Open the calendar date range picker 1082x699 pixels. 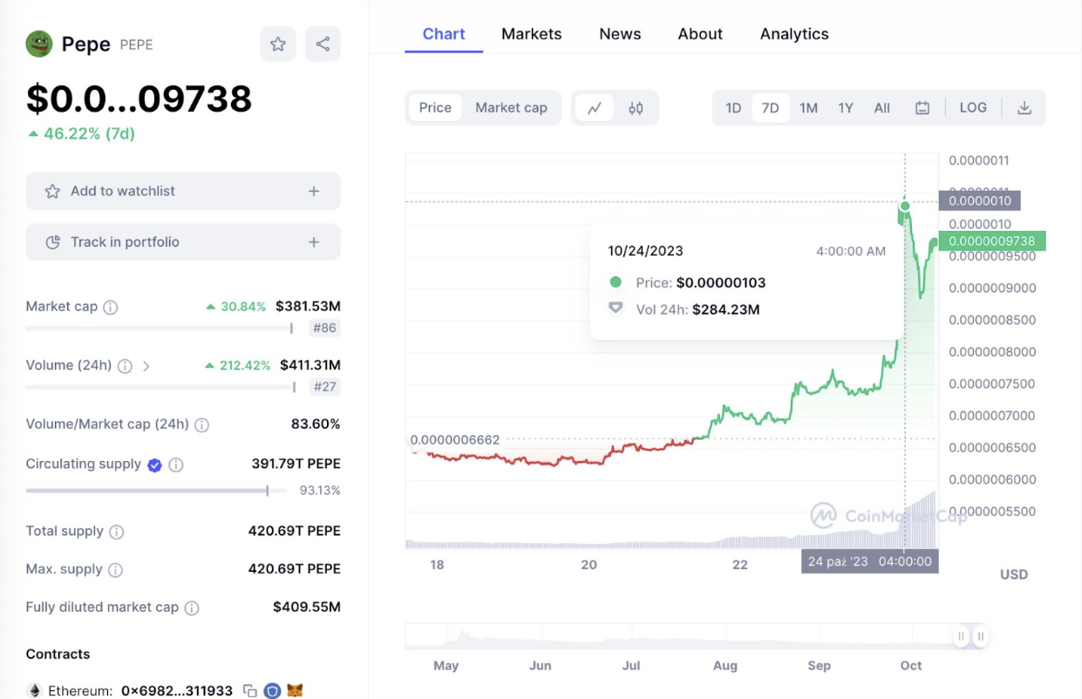coord(922,108)
